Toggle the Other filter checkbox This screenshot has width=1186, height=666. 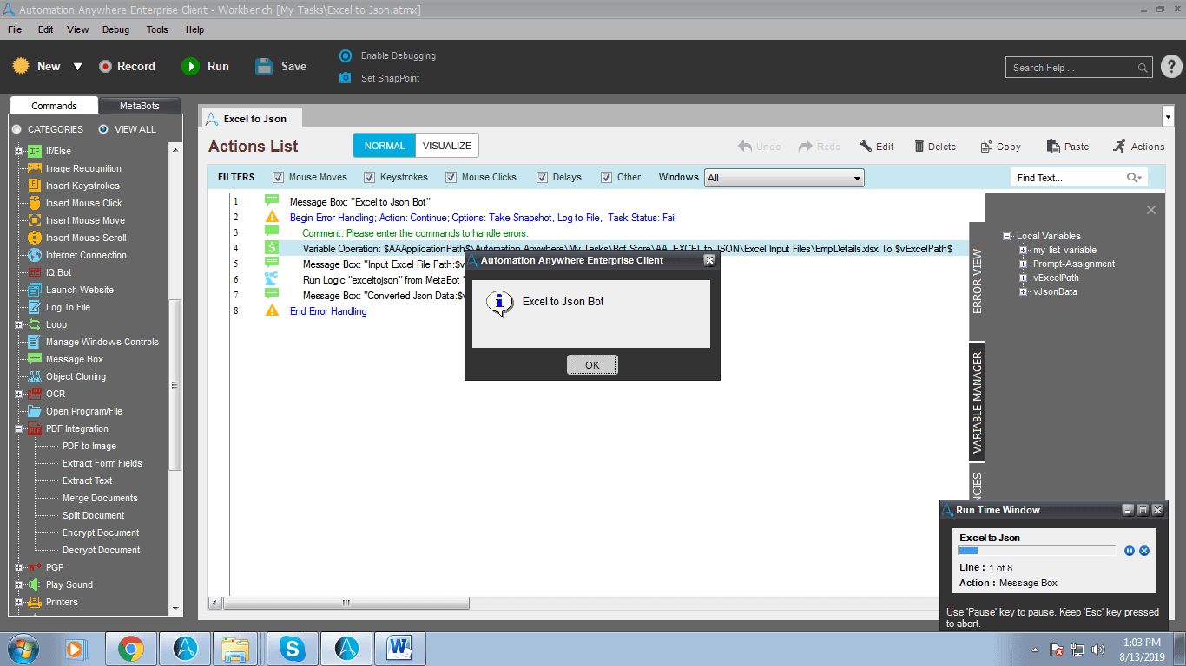(607, 178)
